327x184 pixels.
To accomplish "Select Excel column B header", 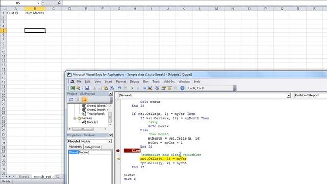I will 35,9.
